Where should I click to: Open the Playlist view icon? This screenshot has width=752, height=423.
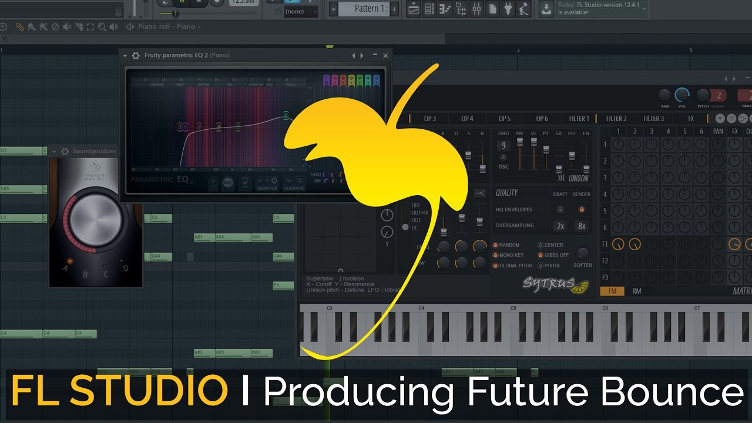414,9
